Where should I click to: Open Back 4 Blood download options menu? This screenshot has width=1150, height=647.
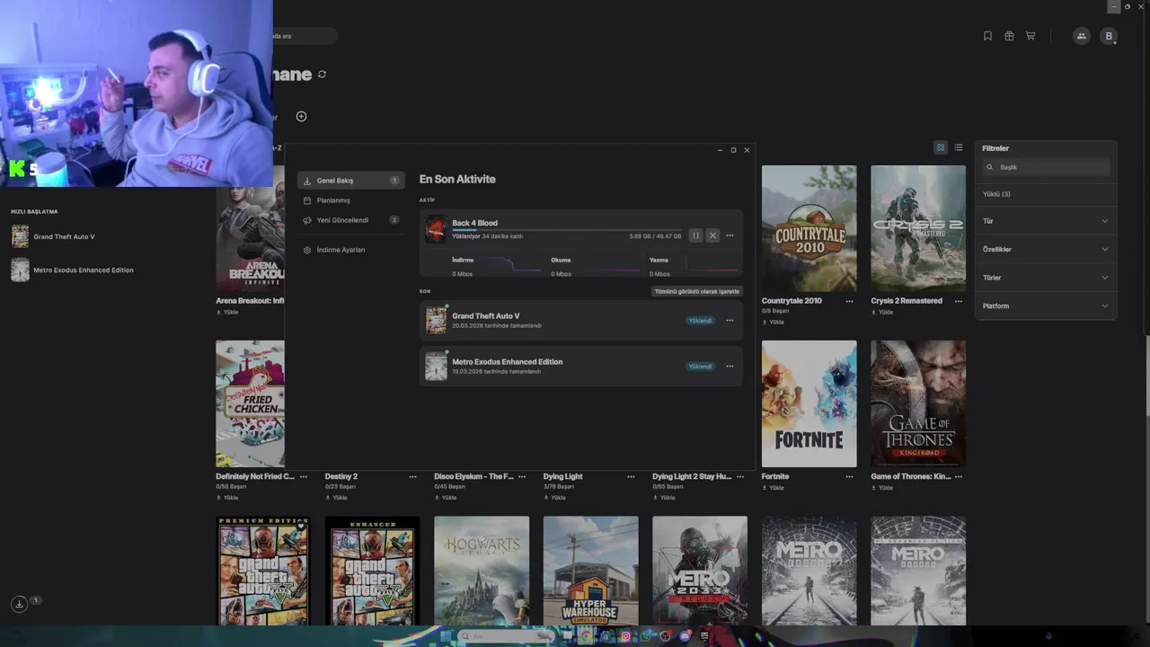pyautogui.click(x=730, y=235)
